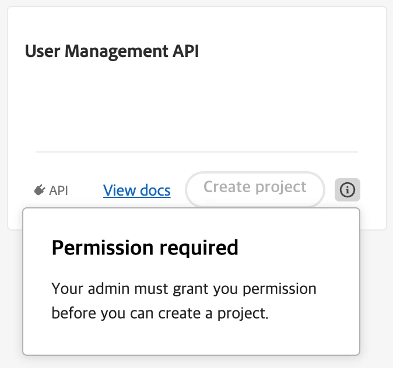
Task: Click the User Management API title
Action: [x=111, y=51]
